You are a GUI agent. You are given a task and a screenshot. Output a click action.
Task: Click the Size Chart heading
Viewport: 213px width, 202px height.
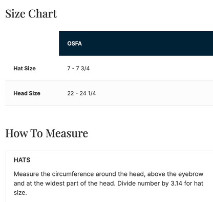coord(31,14)
